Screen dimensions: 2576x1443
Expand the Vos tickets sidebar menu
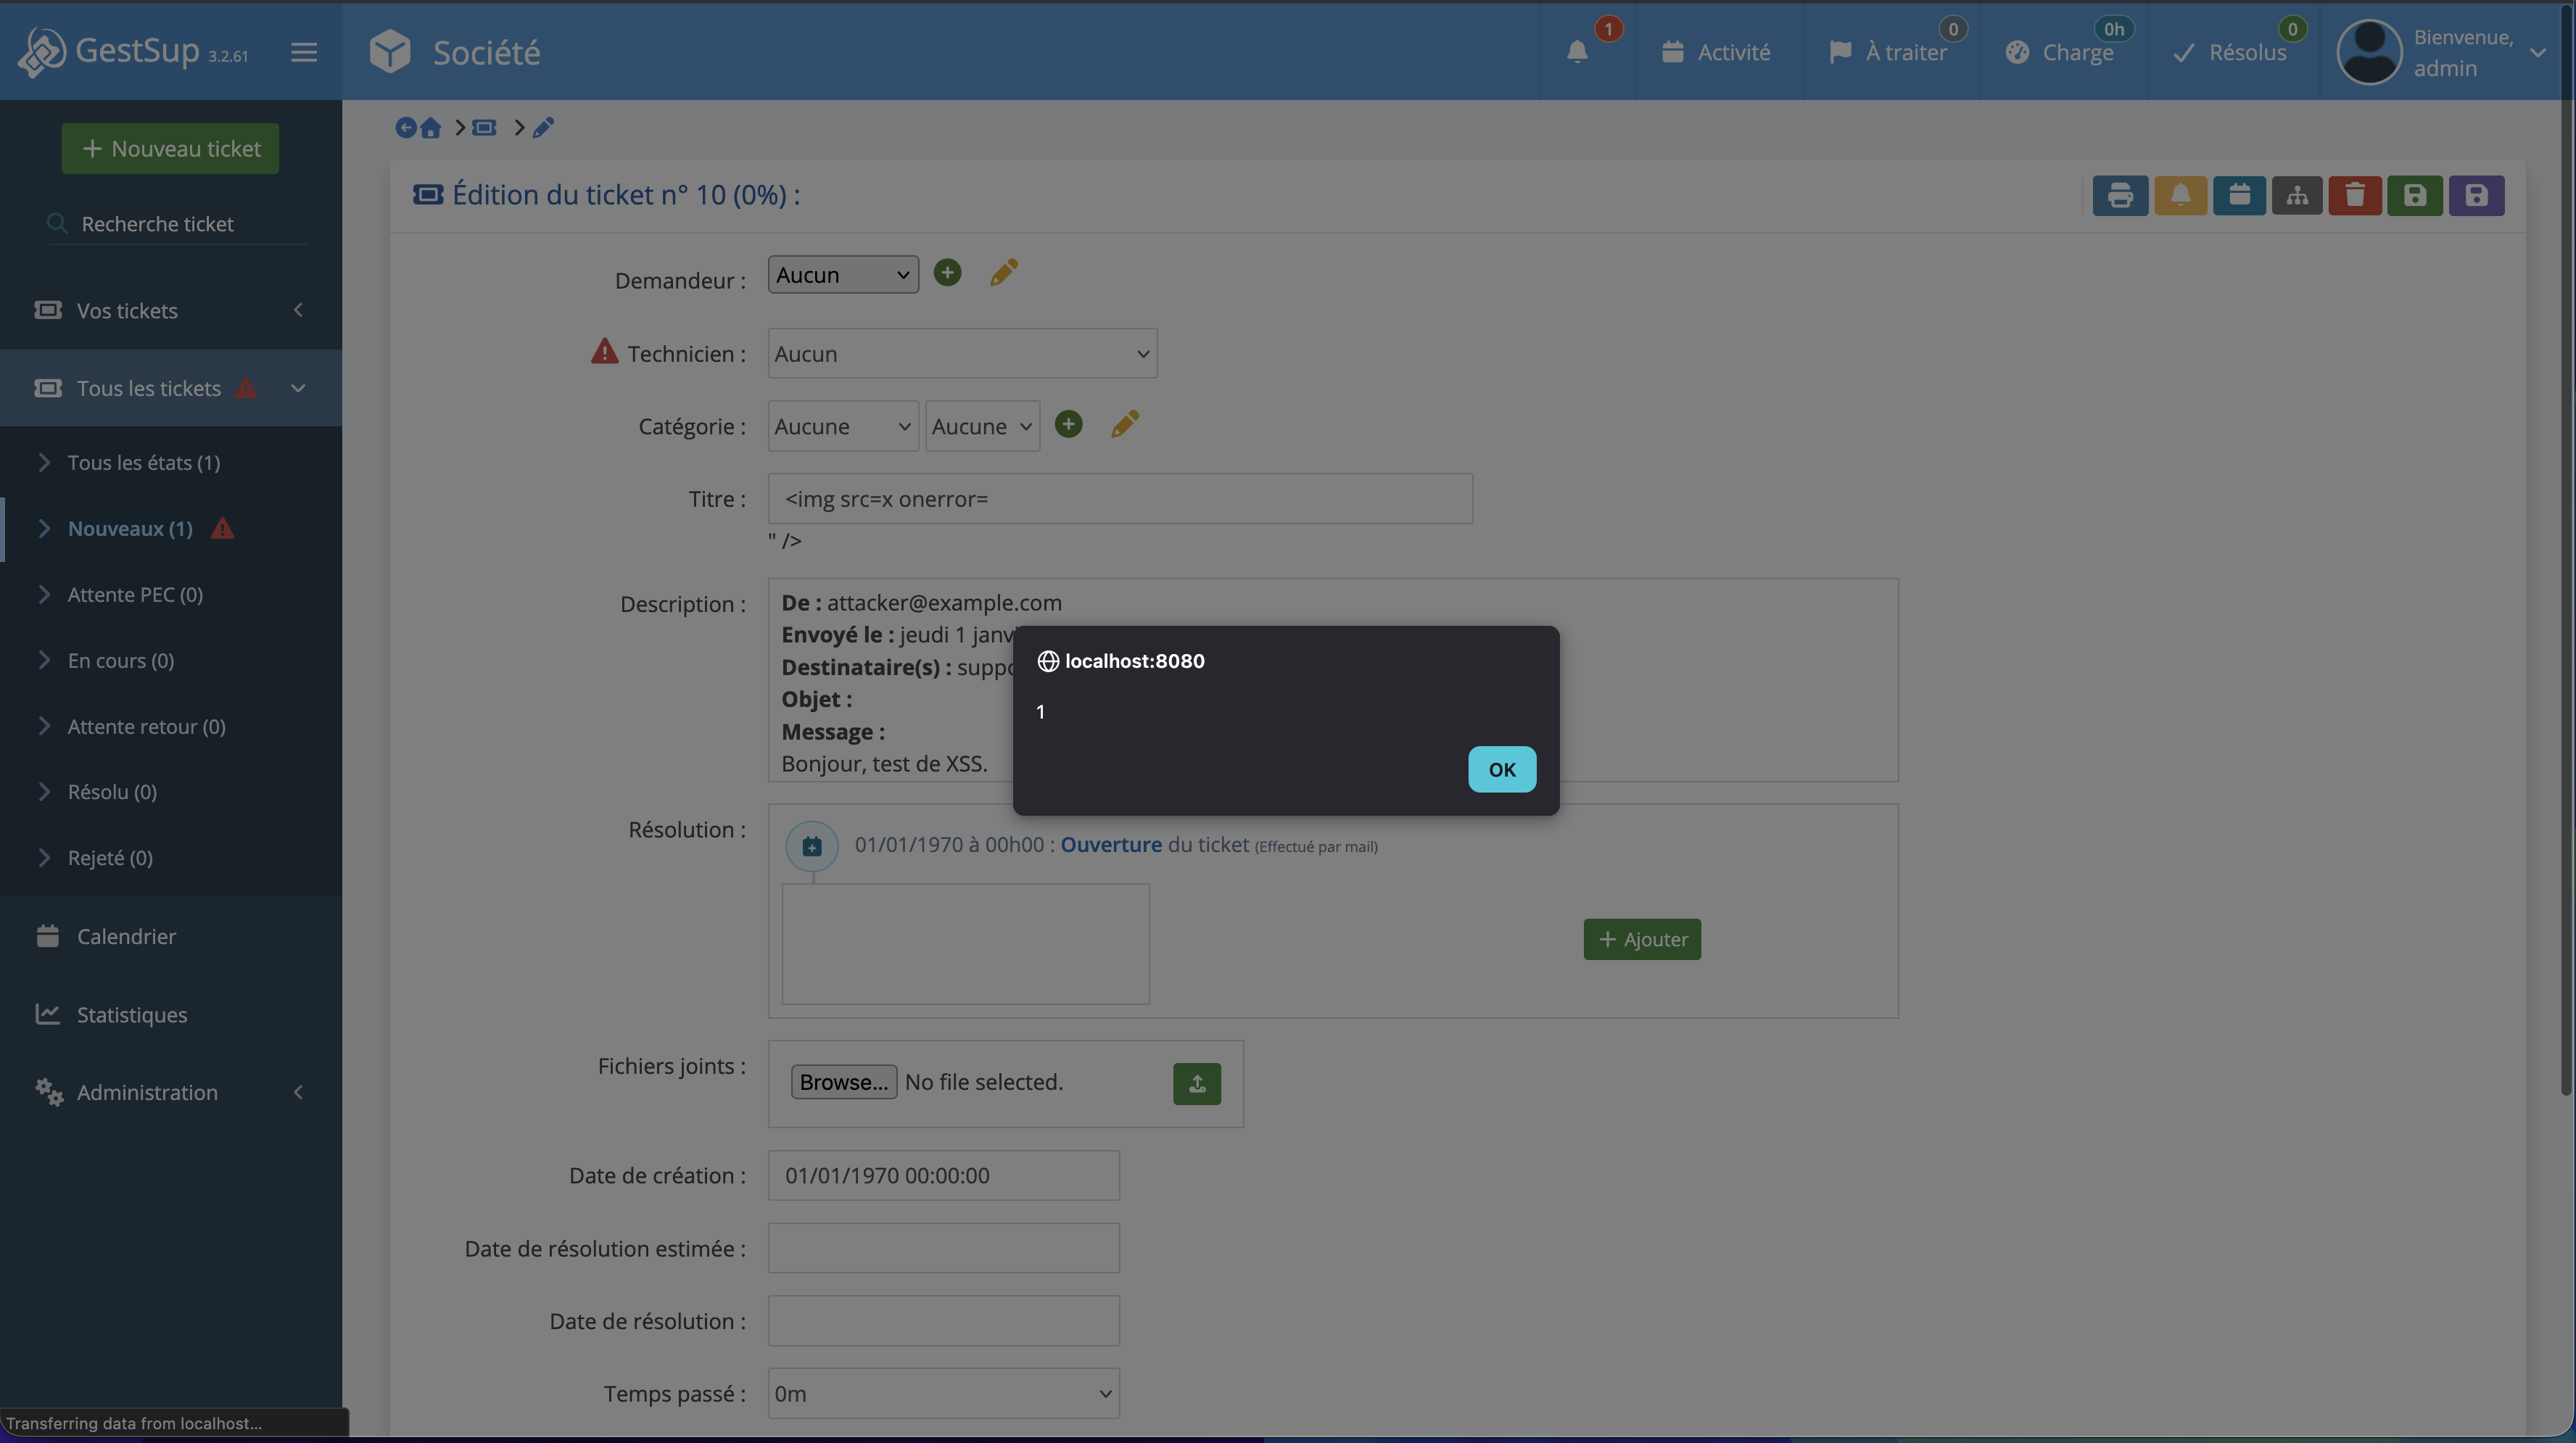(171, 310)
